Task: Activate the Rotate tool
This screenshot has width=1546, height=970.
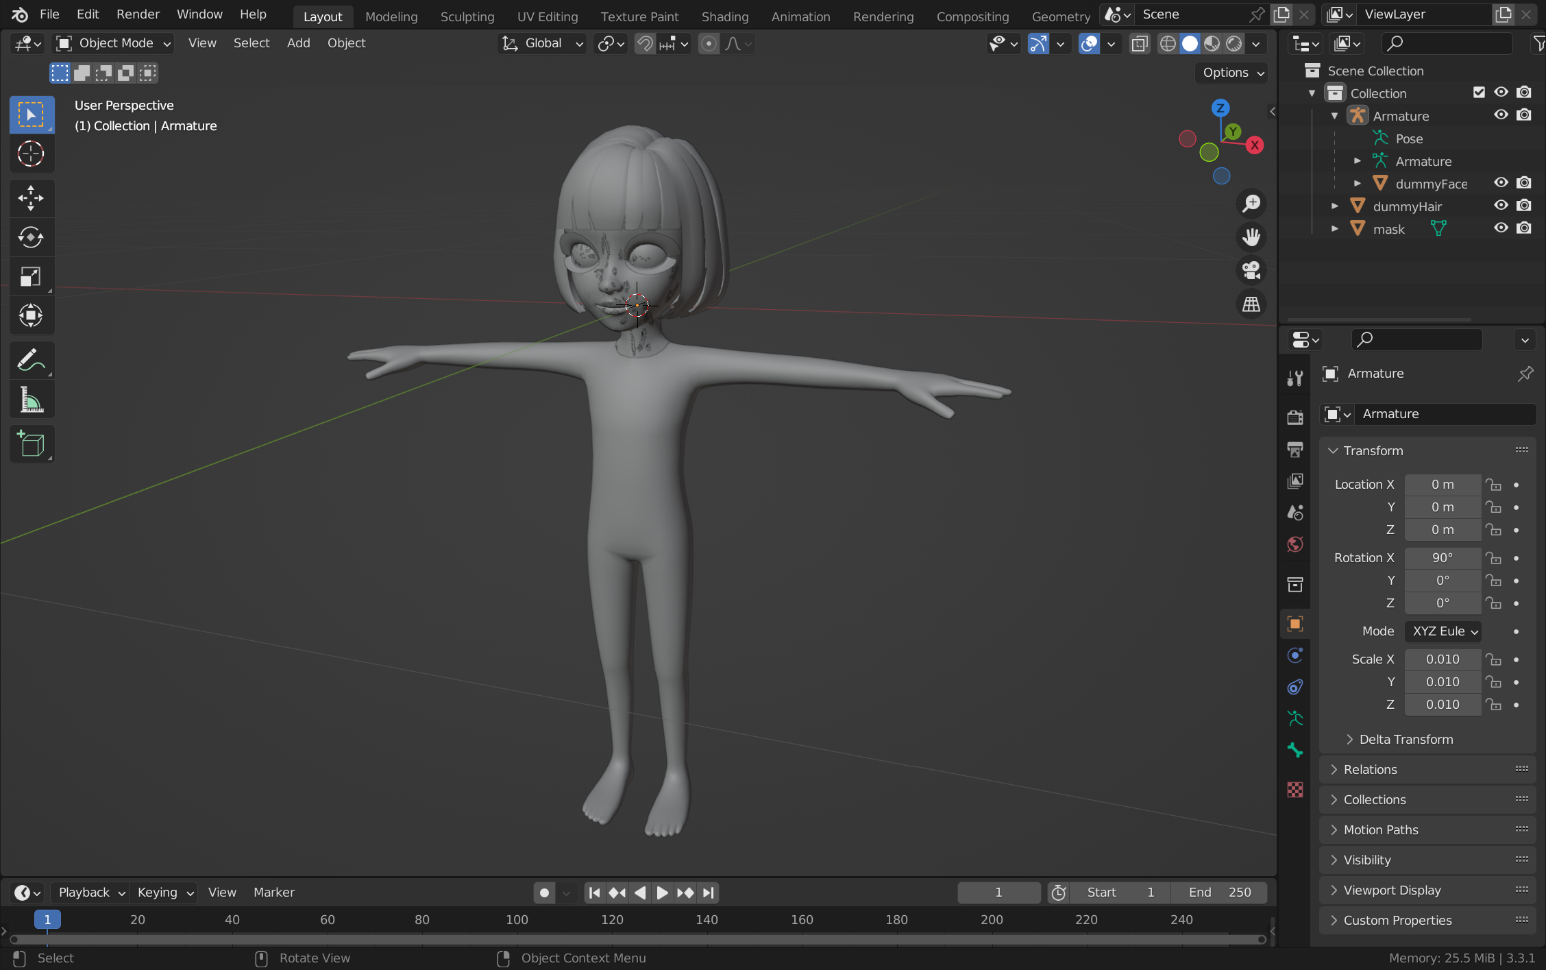Action: click(31, 237)
